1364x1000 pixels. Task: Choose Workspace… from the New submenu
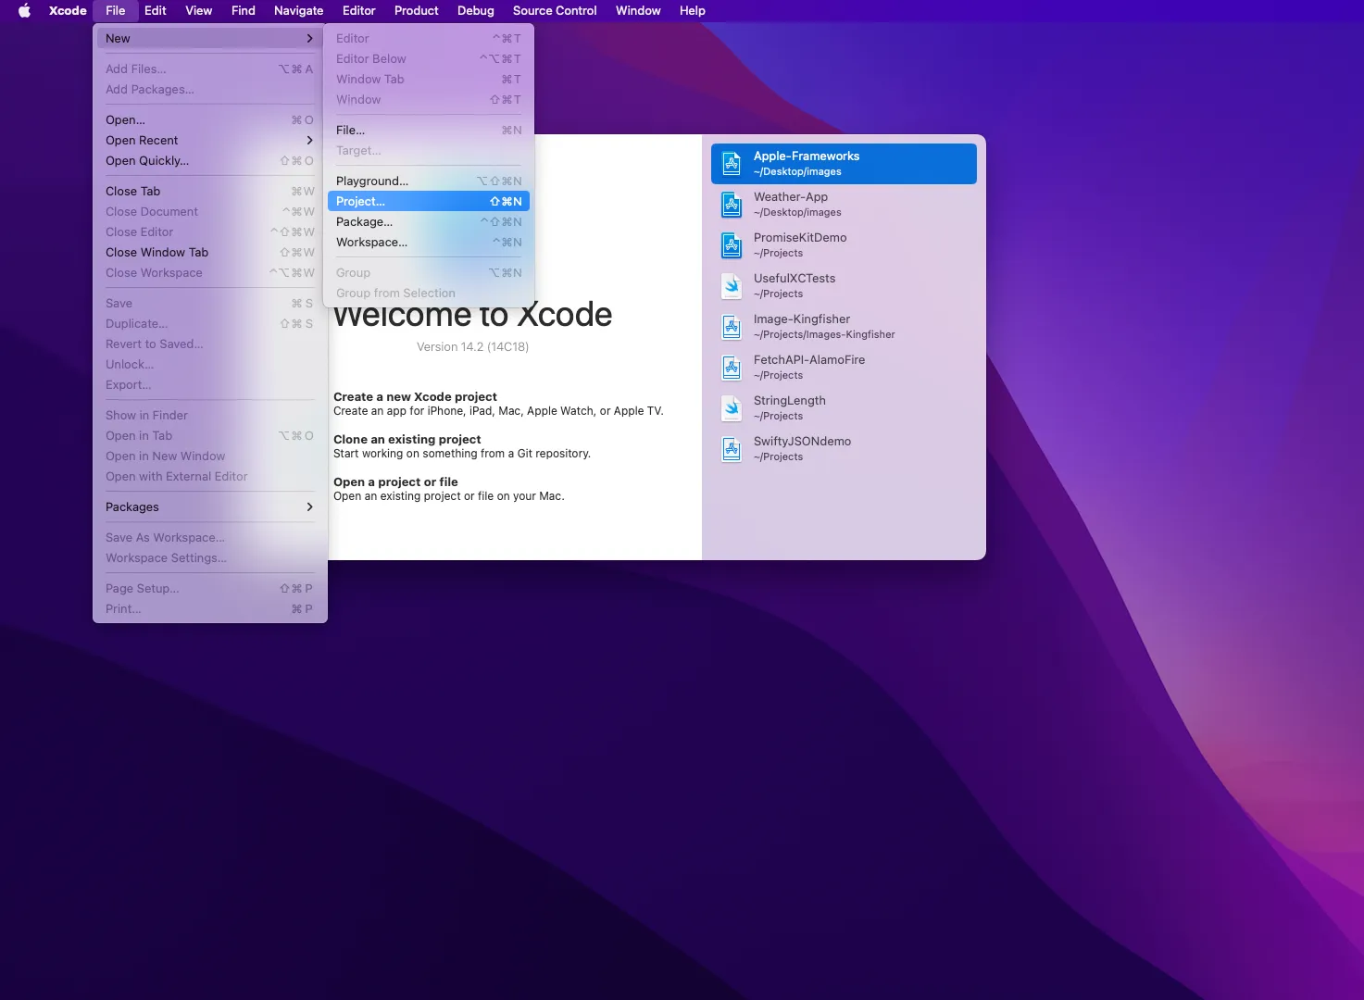coord(429,242)
